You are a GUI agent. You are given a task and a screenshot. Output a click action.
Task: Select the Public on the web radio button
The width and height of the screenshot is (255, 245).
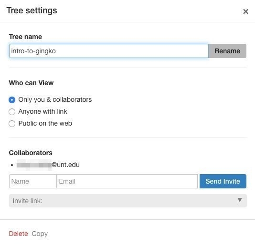coord(12,124)
